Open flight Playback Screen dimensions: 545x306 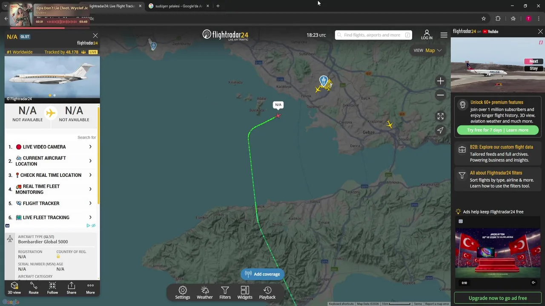267,292
